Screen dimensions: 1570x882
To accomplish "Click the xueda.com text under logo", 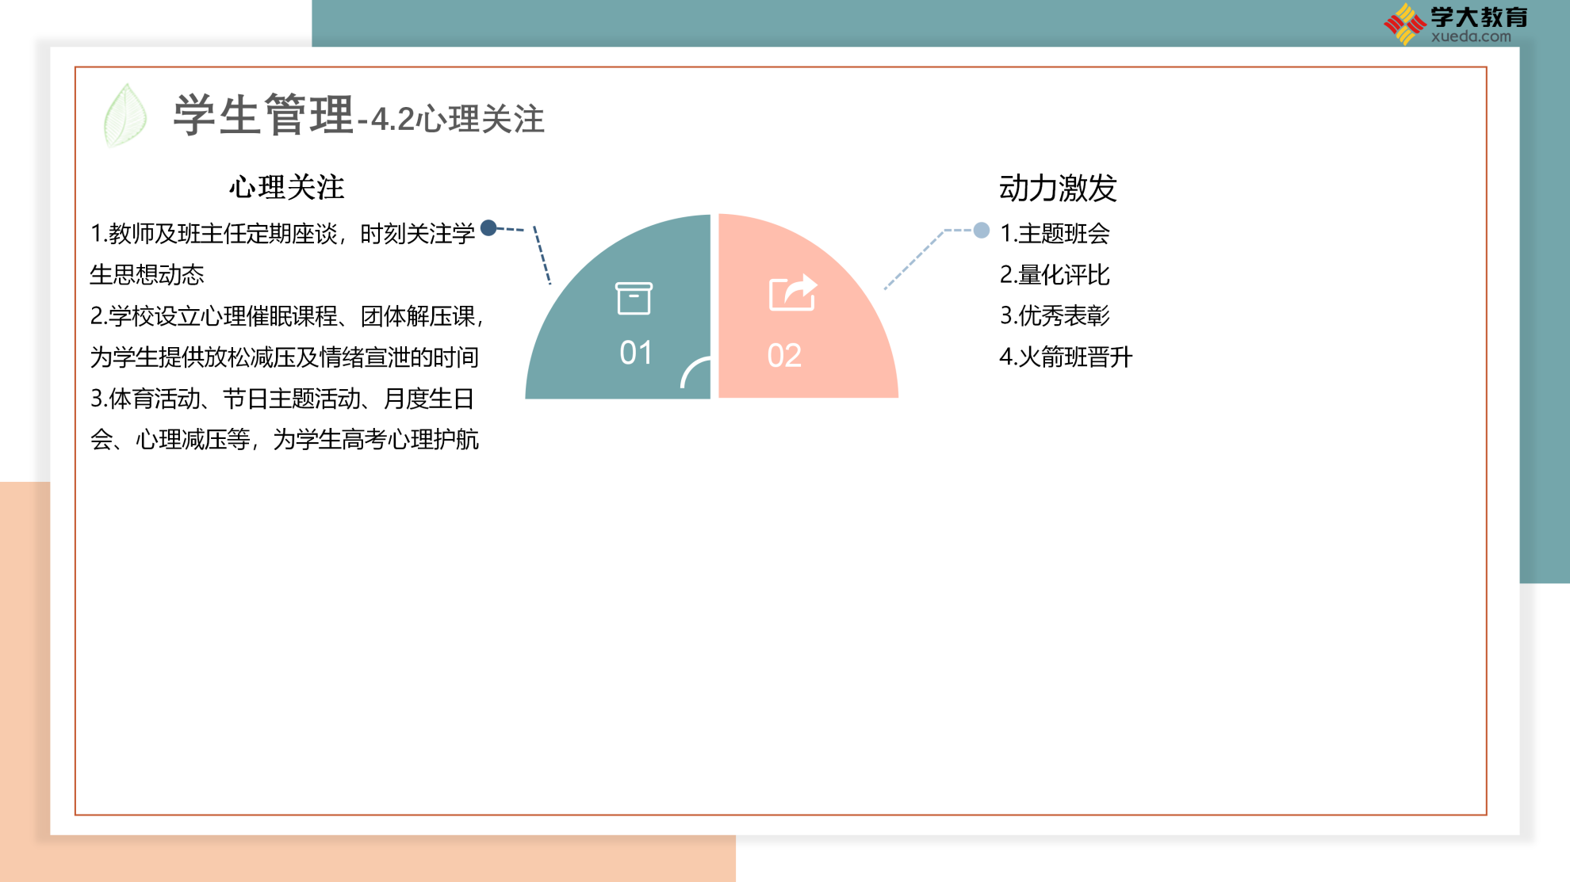I will click(x=1471, y=36).
